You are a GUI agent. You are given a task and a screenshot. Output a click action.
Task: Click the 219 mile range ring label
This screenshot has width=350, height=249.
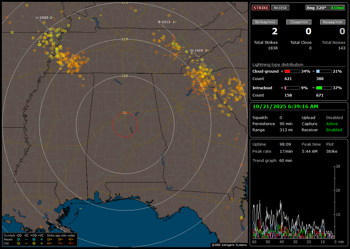pyautogui.click(x=125, y=39)
